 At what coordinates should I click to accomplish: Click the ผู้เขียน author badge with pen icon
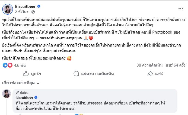pyautogui.click(x=22, y=92)
